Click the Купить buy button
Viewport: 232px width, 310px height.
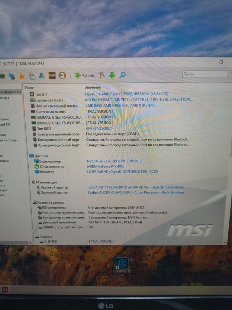click(x=85, y=75)
